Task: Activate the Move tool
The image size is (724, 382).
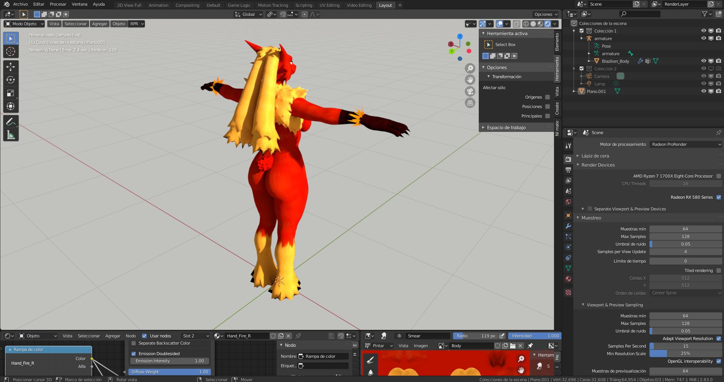Action: click(11, 67)
